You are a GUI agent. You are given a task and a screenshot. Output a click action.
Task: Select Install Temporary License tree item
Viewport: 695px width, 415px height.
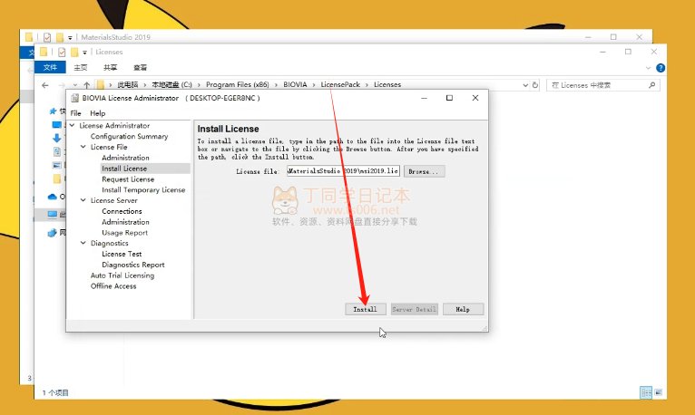143,189
